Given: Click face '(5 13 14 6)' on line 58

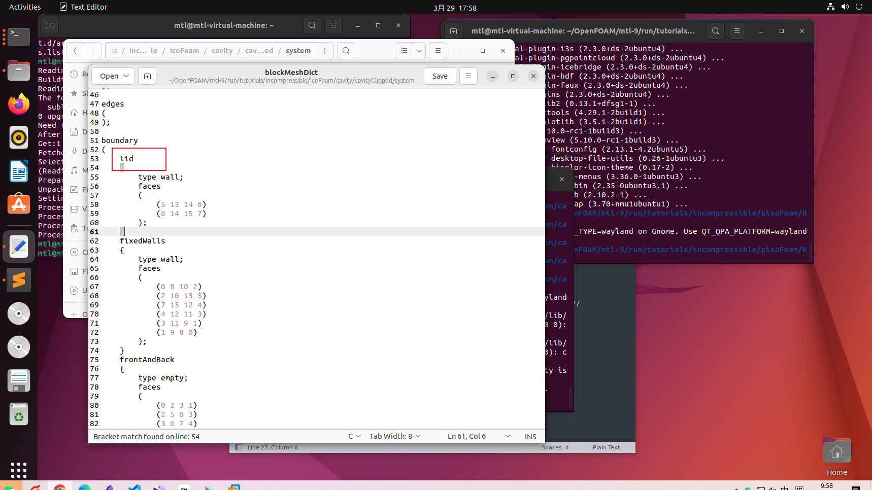Looking at the screenshot, I should pos(181,204).
